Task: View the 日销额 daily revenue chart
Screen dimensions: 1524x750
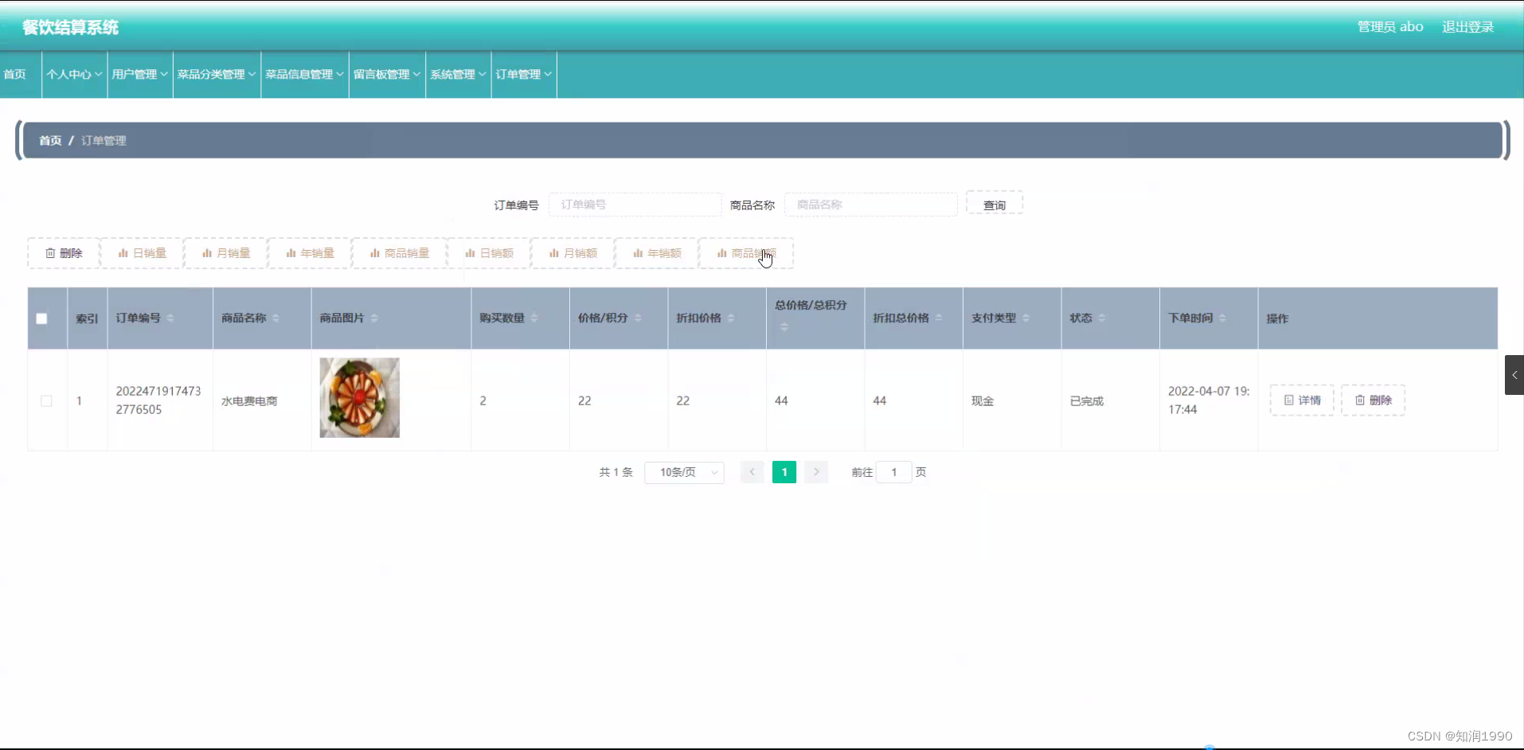Action: (x=489, y=252)
